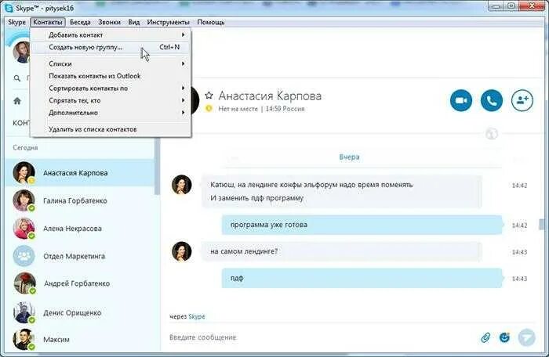
Task: Add people to conversation icon
Action: (x=522, y=100)
